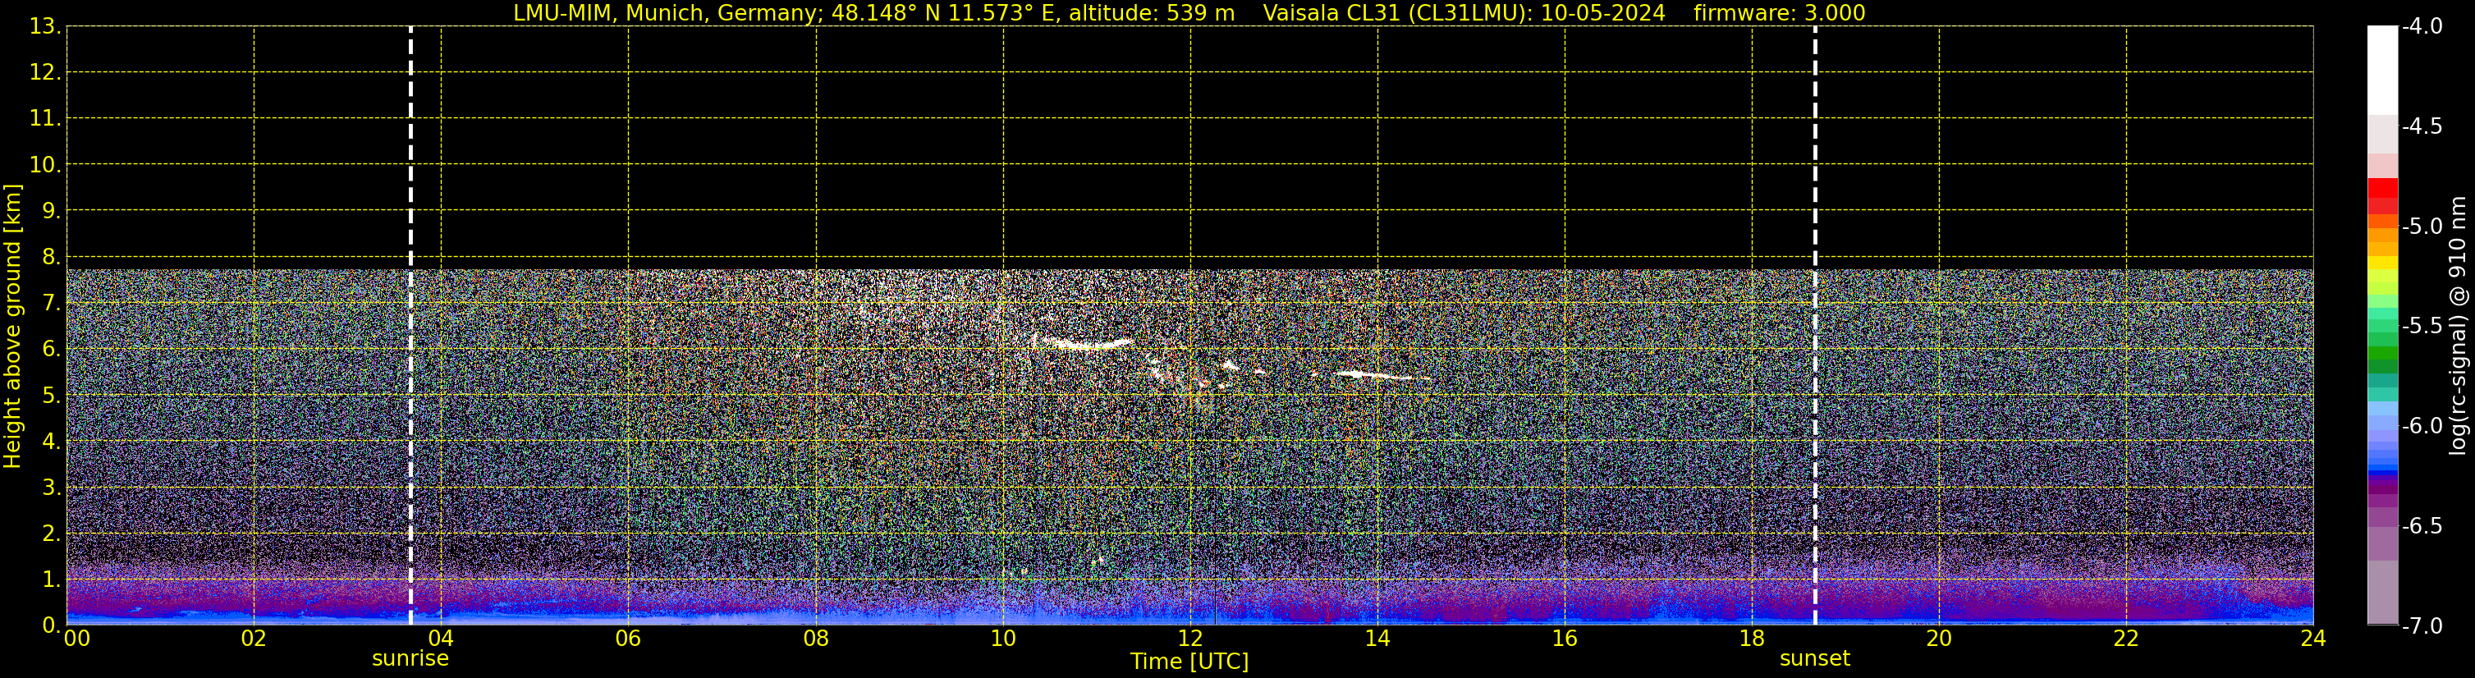Pick the white top segment of the colorbar
Image resolution: width=2475 pixels, height=678 pixels.
pos(2381,70)
